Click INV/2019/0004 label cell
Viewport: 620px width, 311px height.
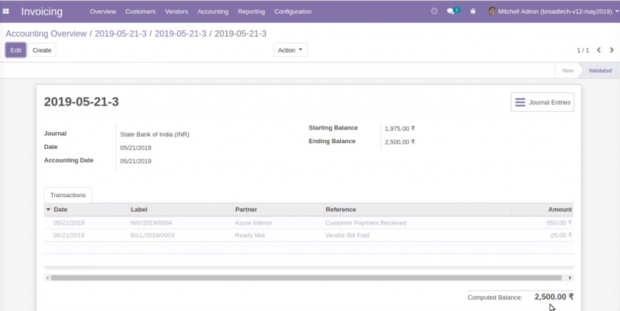151,223
